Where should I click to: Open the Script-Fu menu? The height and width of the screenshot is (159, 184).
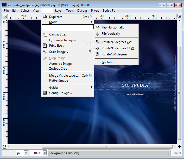click(x=109, y=11)
